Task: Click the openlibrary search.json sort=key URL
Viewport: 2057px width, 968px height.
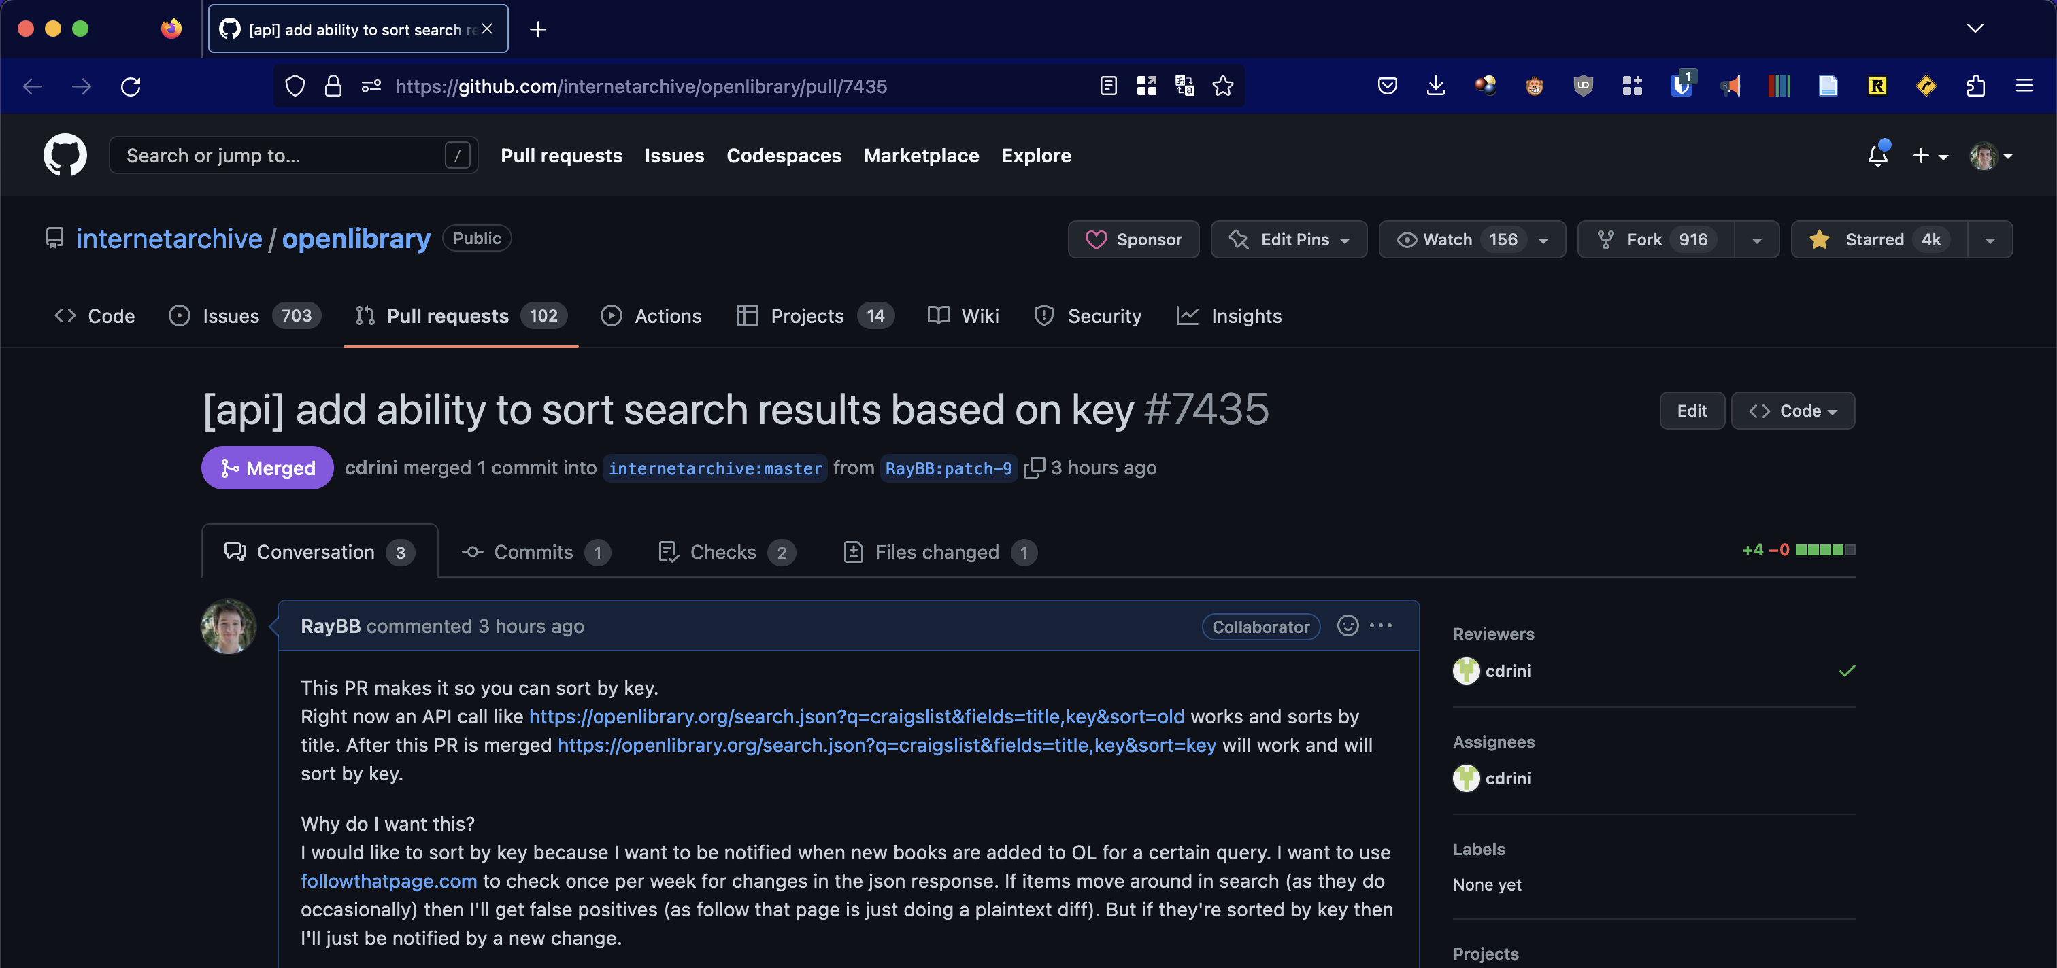Action: (886, 744)
